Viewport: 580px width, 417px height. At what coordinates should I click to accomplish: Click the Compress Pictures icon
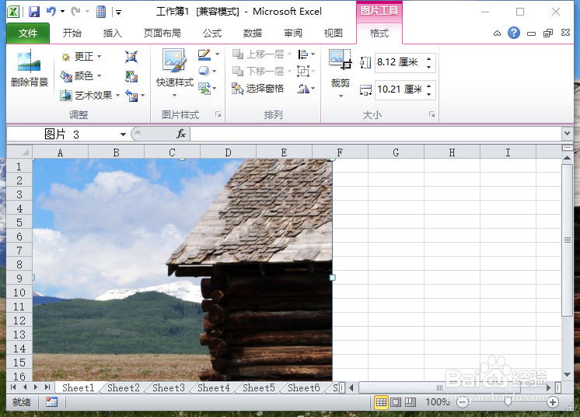point(131,57)
